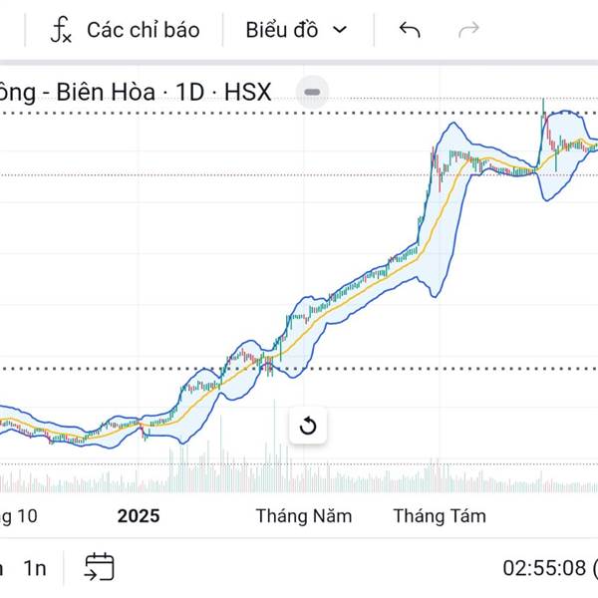Undo the last chart action
Image resolution: width=598 pixels, height=598 pixels.
(410, 30)
